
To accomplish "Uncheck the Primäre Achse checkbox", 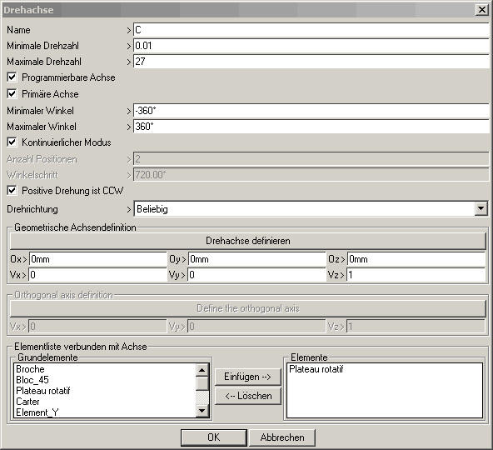I will [x=12, y=94].
